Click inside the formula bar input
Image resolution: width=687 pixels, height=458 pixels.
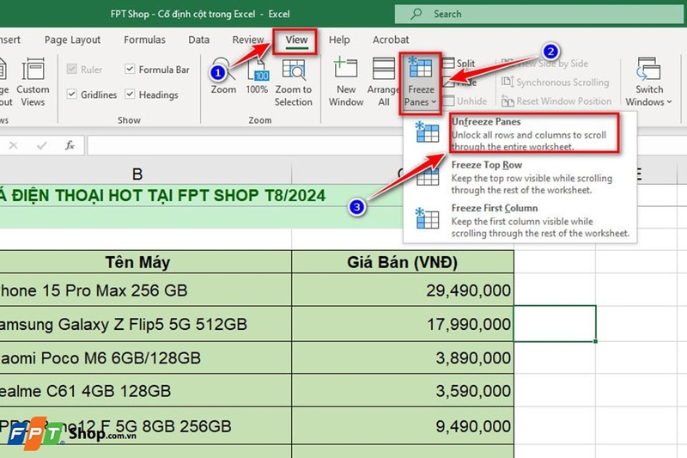[246, 145]
